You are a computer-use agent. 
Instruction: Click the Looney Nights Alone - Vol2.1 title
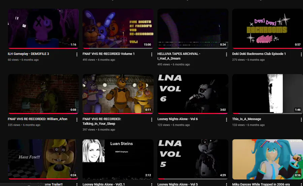coord(104,184)
